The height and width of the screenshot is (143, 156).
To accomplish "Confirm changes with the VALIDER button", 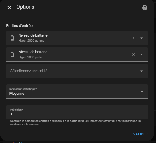I will pyautogui.click(x=141, y=134).
